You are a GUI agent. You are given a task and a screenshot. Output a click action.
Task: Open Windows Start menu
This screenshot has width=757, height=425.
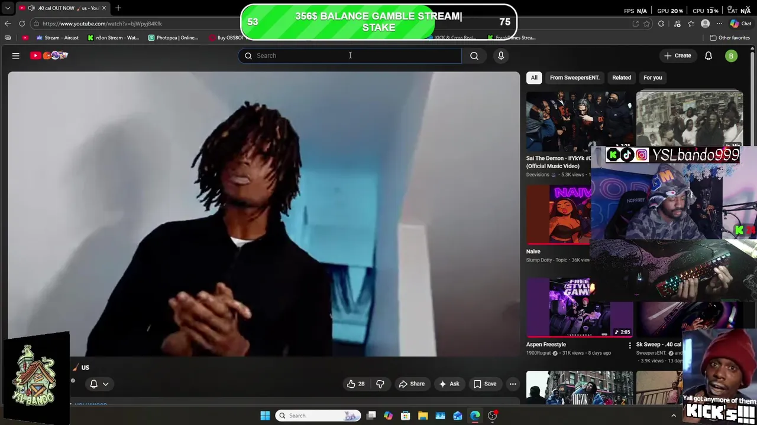(265, 416)
